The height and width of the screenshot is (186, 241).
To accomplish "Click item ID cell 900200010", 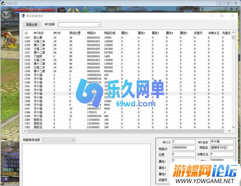I will pos(93,56).
